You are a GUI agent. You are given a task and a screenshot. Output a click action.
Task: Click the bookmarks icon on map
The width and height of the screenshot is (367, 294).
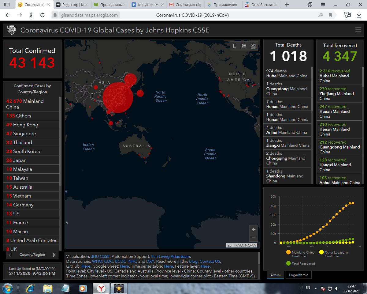(x=235, y=46)
